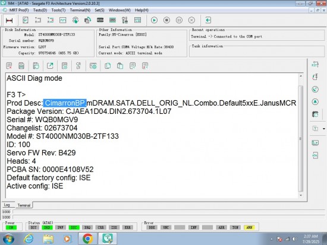
Task: Click the PCBA SN: 0000E4108V52 line
Action: pos(50,170)
